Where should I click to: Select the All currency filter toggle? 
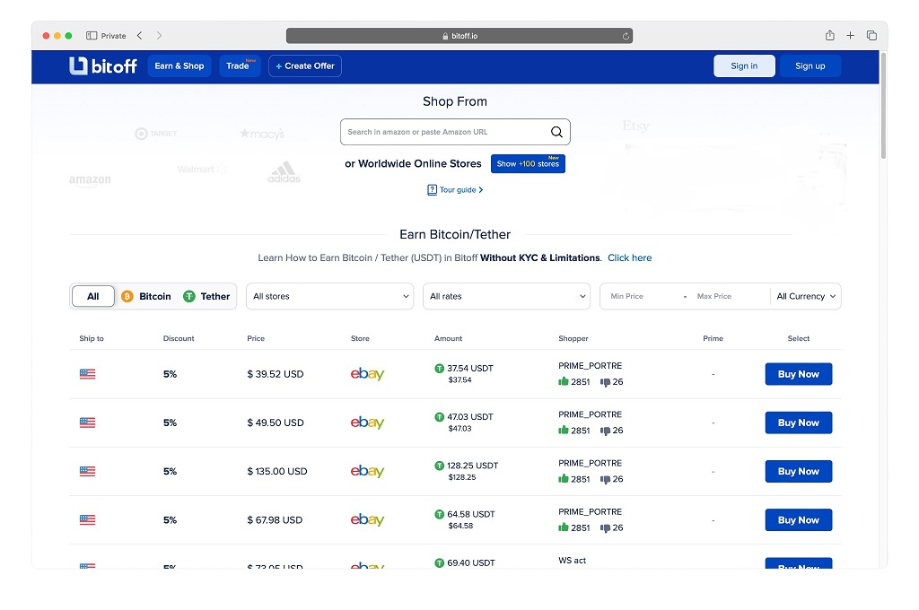click(x=93, y=296)
